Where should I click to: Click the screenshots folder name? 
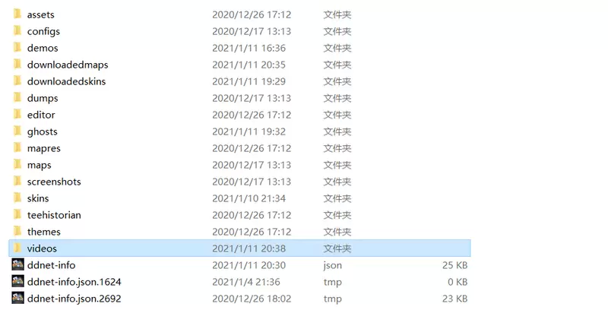[54, 182]
